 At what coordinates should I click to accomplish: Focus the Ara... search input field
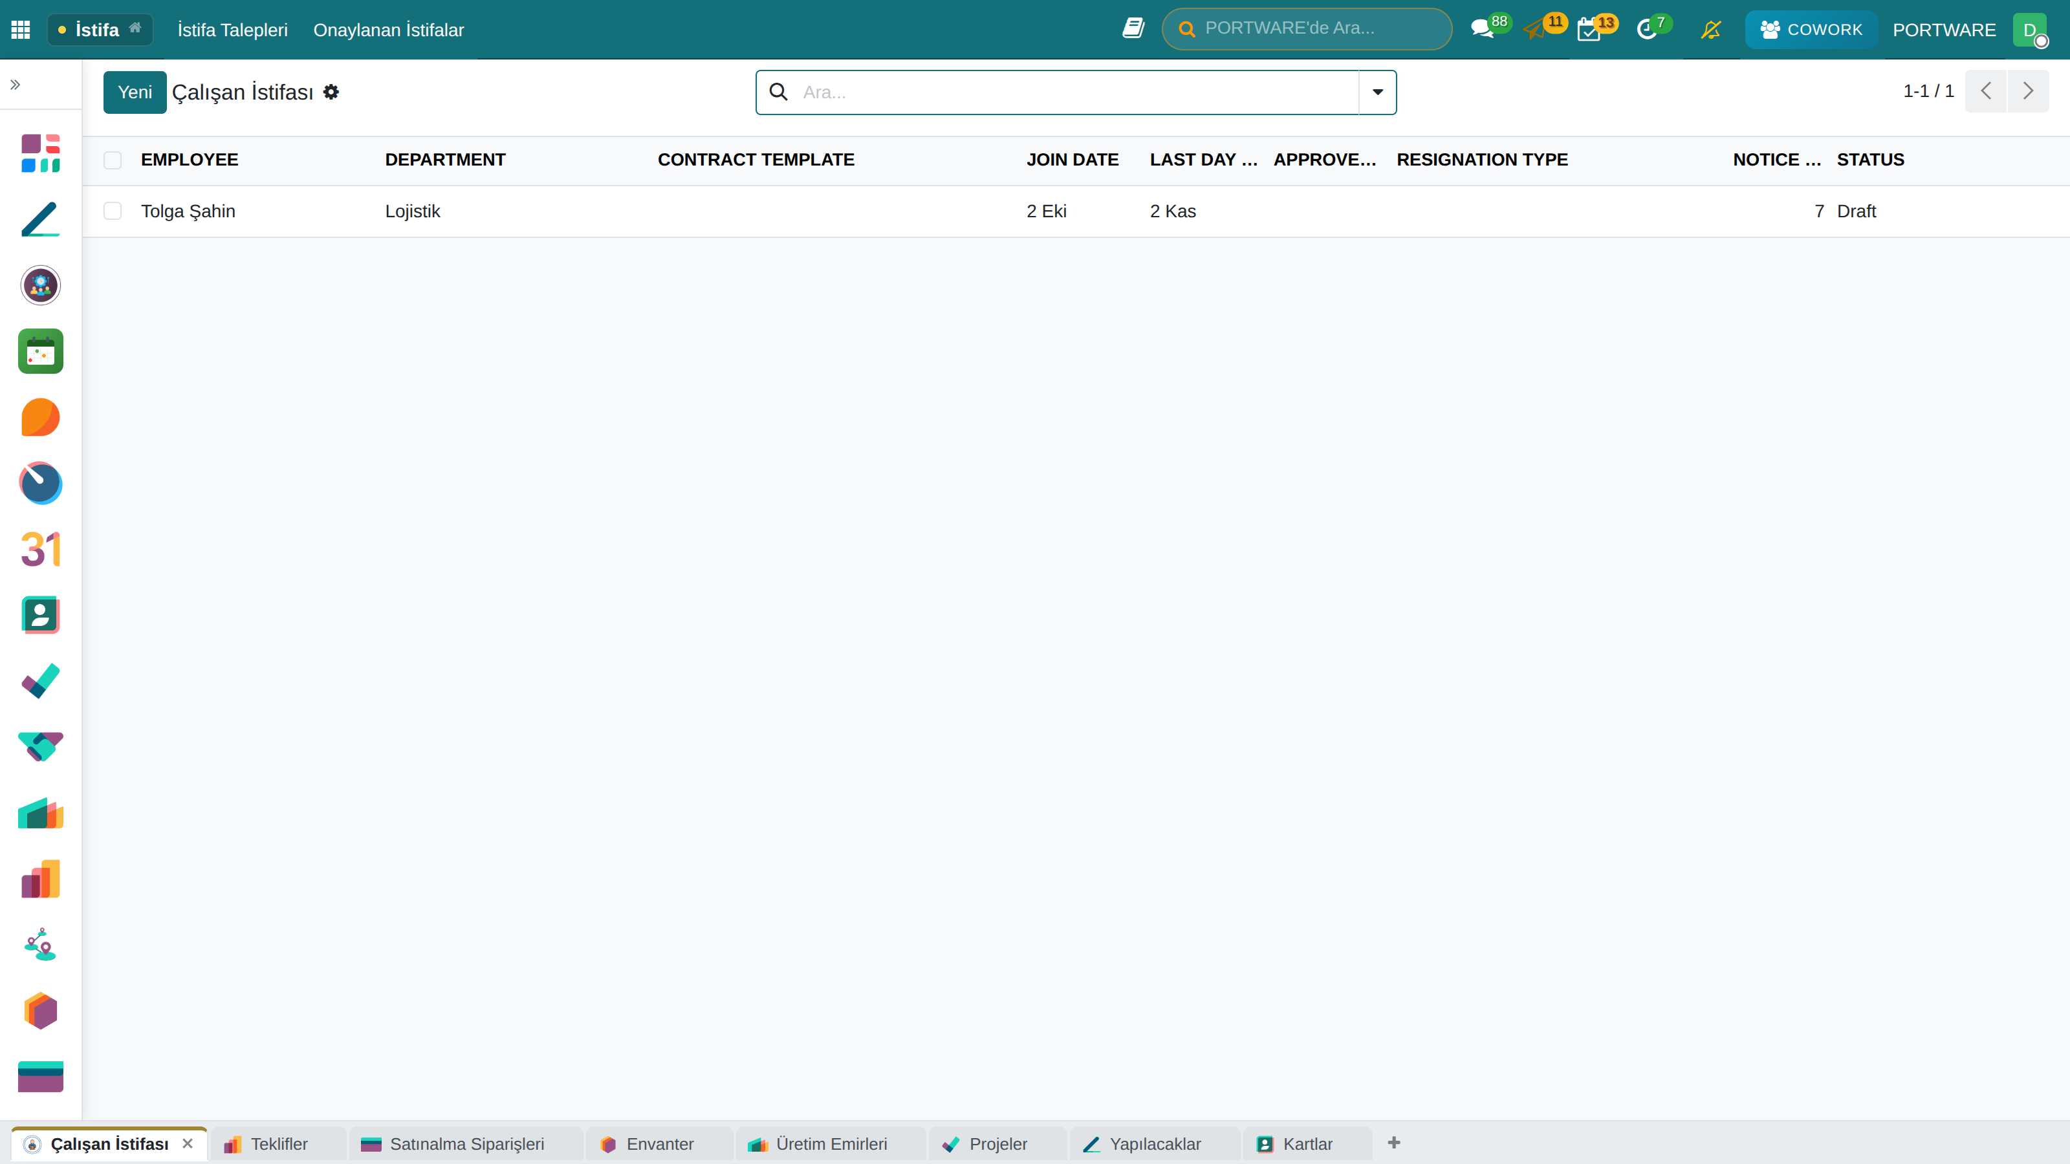click(x=1077, y=92)
